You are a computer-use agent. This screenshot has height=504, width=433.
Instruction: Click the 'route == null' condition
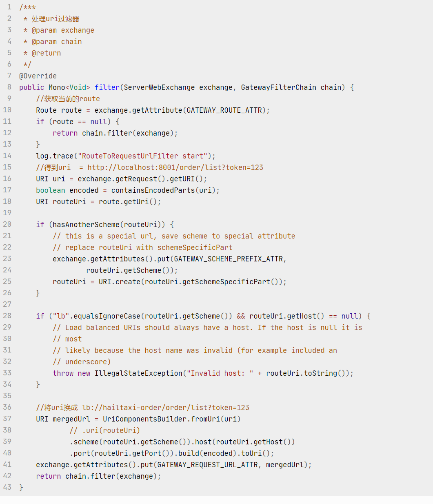tap(80, 122)
